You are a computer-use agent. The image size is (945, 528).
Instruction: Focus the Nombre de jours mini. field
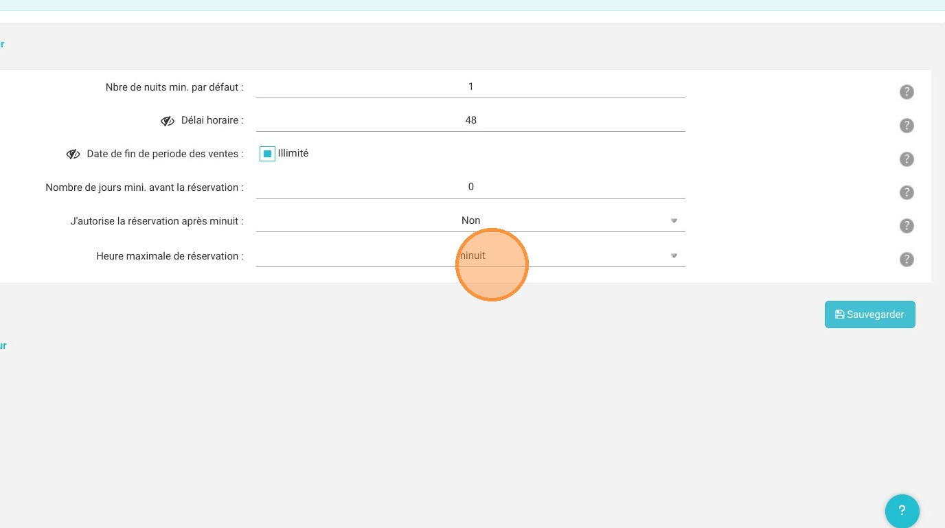470,187
